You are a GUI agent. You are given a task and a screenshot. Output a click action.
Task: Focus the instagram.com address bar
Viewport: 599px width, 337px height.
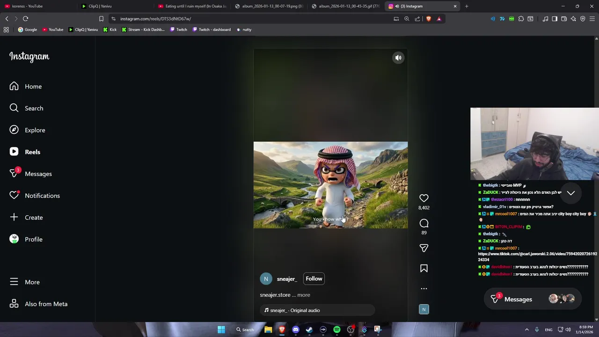pos(253,19)
